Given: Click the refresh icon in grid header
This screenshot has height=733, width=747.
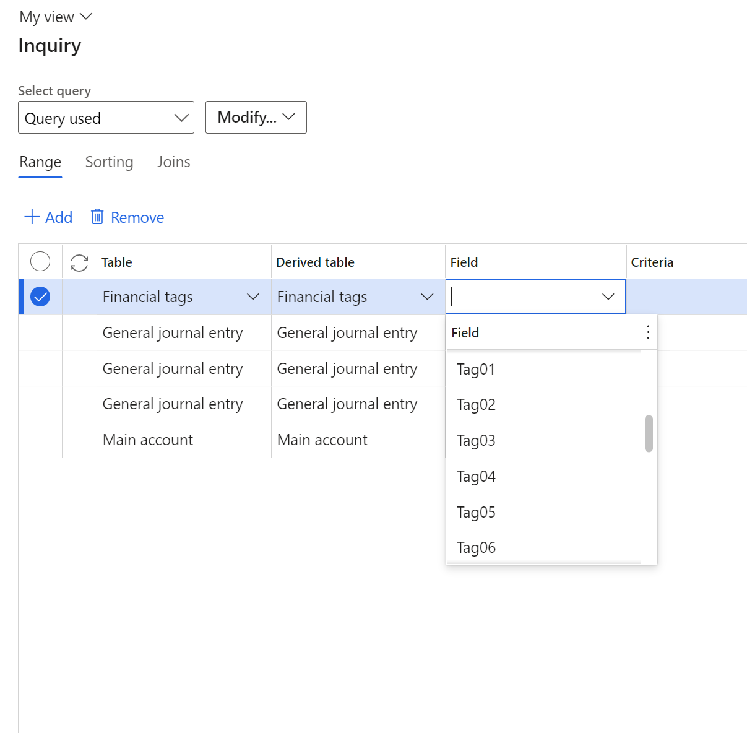Looking at the screenshot, I should (79, 262).
